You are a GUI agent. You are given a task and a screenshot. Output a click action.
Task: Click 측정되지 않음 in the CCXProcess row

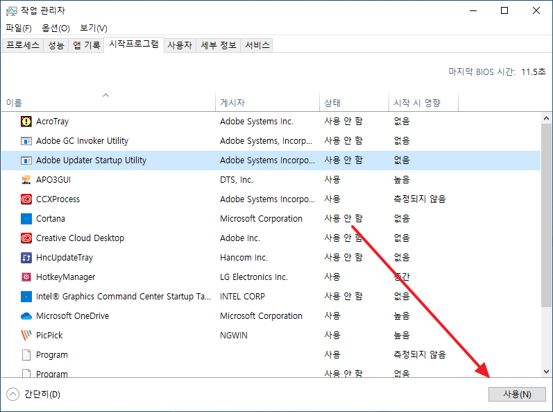(420, 199)
